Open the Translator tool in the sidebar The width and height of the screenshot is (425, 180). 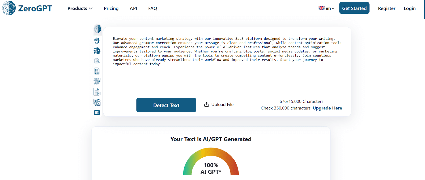[x=97, y=102]
